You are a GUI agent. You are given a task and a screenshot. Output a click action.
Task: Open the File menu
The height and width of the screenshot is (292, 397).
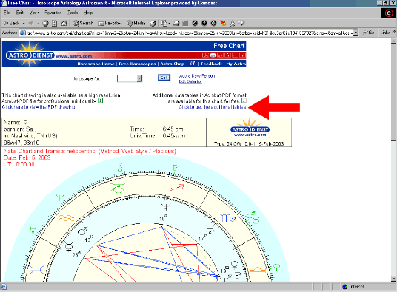[x=7, y=13]
